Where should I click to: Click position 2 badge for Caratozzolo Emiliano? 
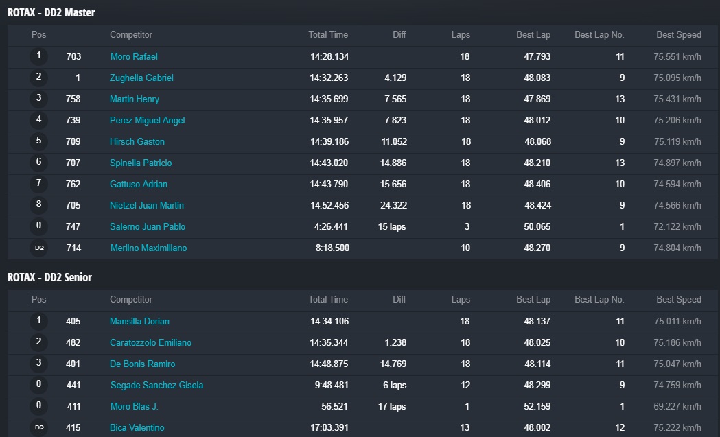(39, 342)
